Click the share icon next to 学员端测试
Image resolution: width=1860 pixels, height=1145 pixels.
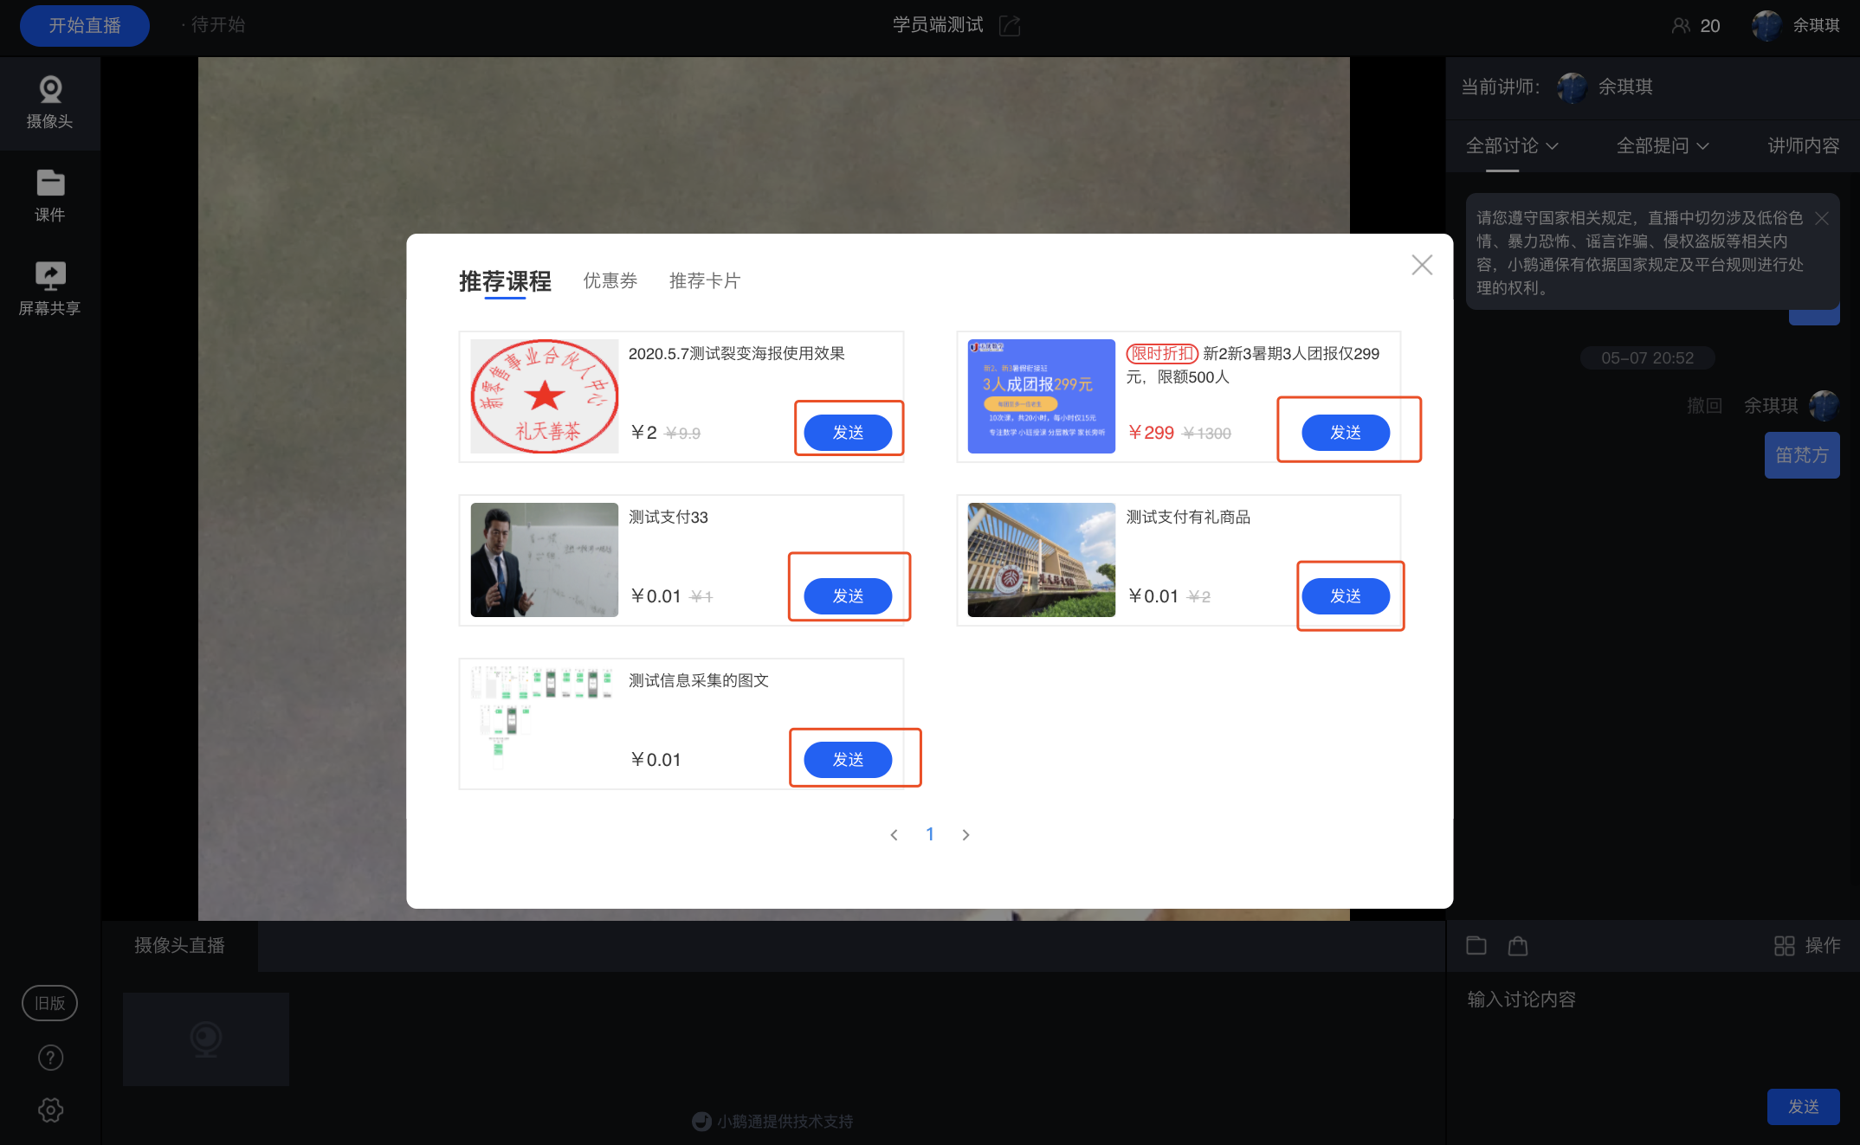click(x=1010, y=25)
